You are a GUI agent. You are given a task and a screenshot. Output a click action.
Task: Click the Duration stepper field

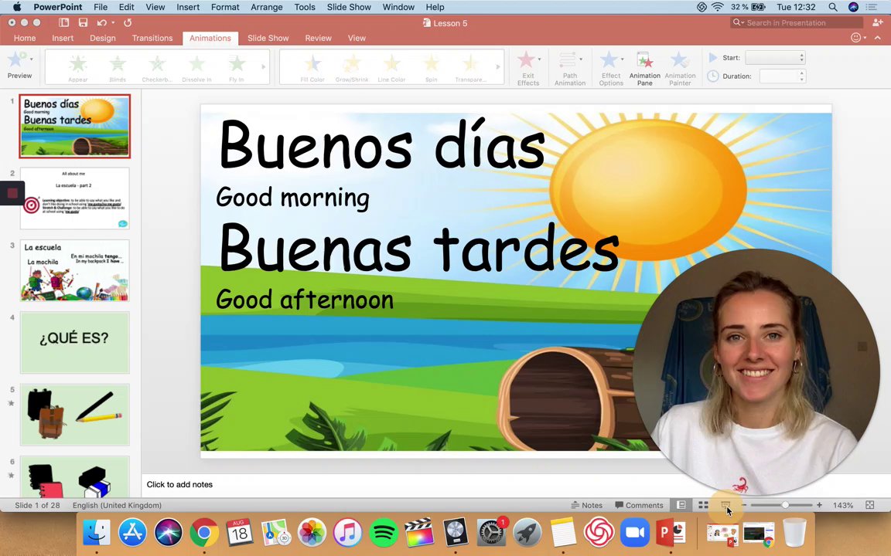pyautogui.click(x=783, y=76)
